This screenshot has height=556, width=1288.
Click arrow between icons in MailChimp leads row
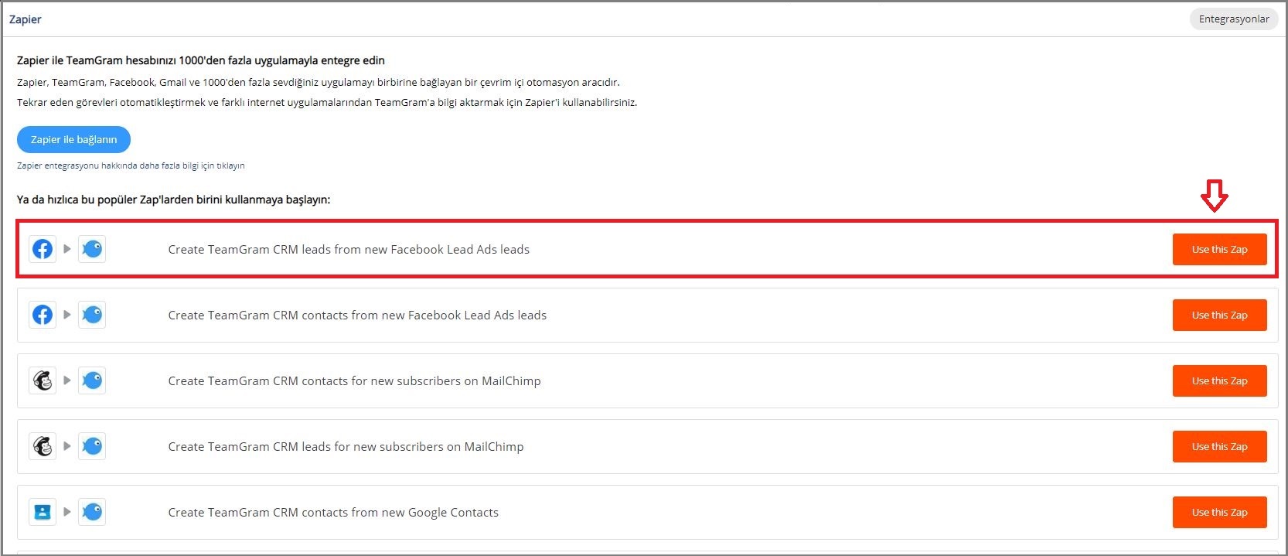[x=67, y=446]
